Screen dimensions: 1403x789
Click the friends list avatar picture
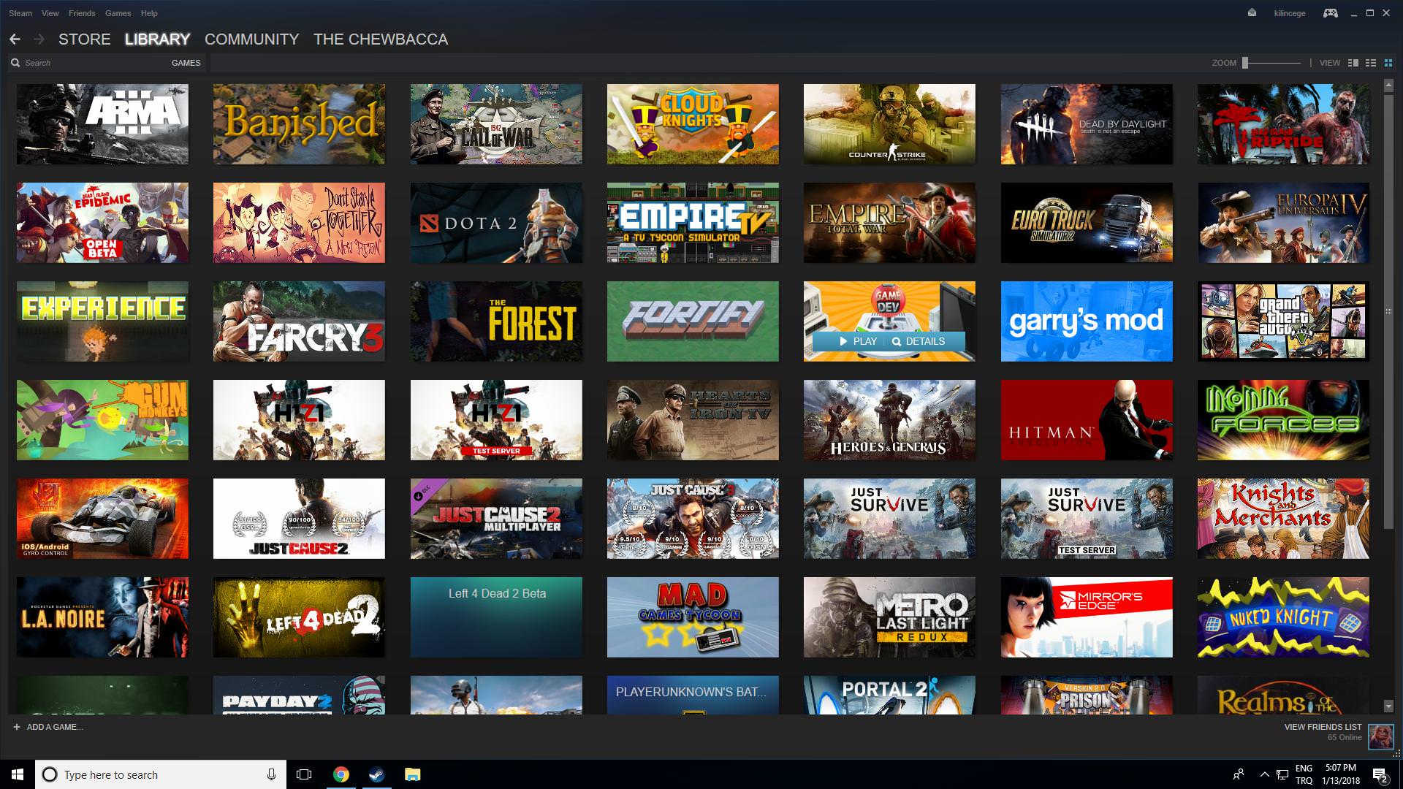(x=1380, y=736)
